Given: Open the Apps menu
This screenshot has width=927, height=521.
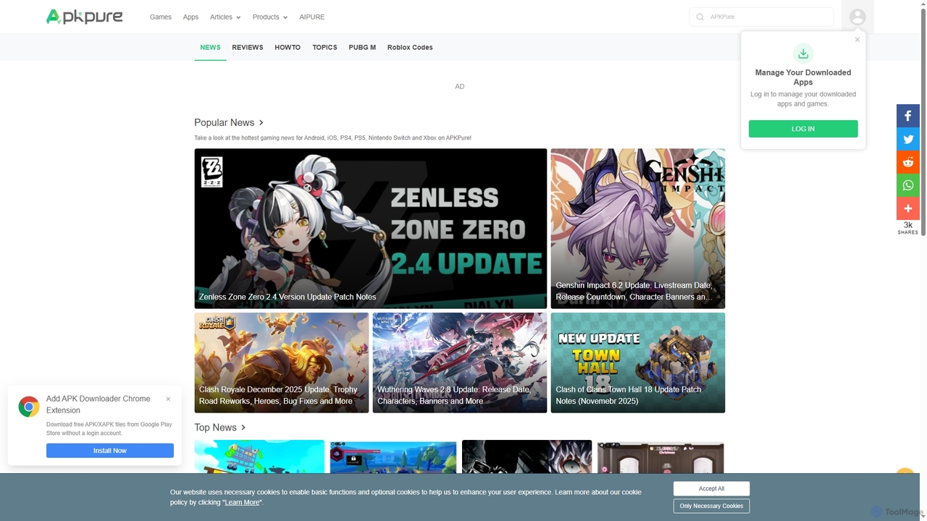Looking at the screenshot, I should pos(190,17).
